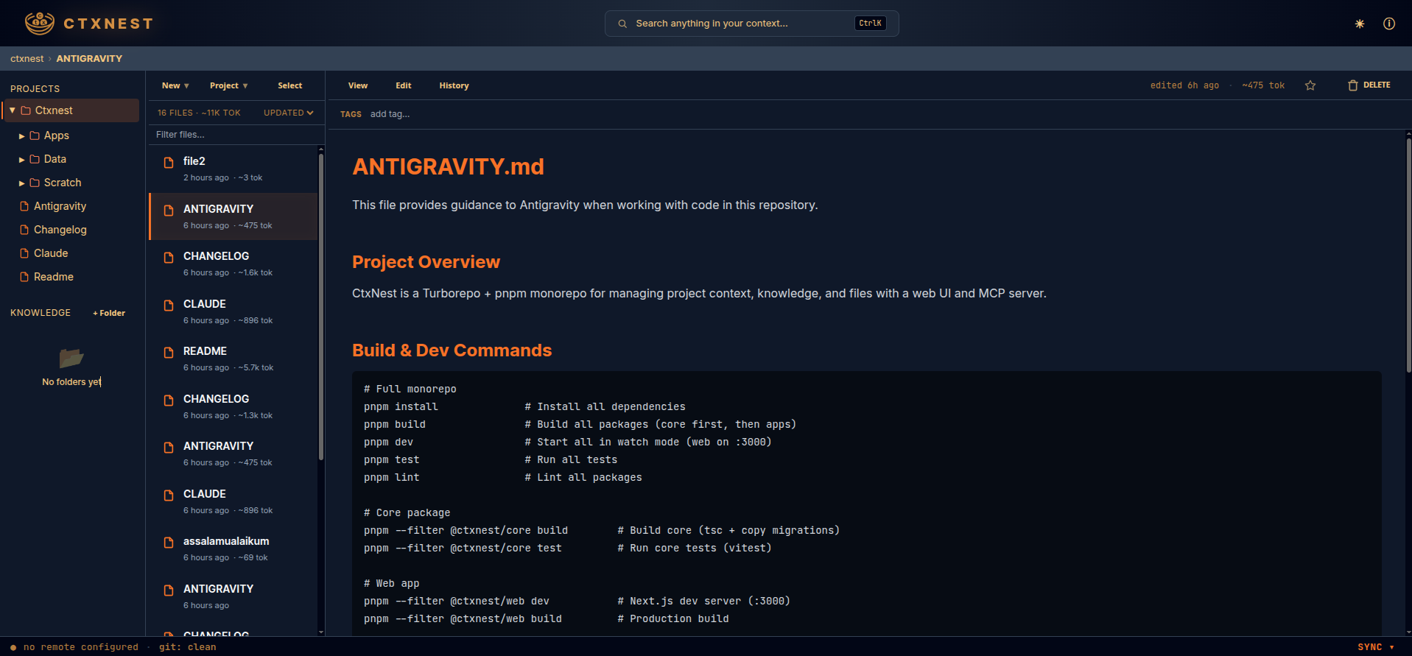Click the DELETE button
Screen dimensions: 1412x656
click(1369, 85)
